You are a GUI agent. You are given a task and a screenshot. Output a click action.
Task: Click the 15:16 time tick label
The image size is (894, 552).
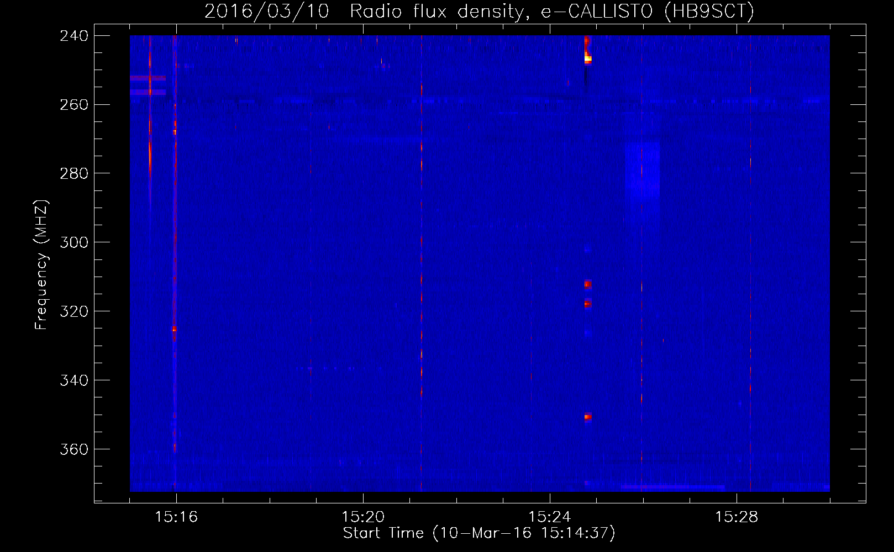coord(176,517)
